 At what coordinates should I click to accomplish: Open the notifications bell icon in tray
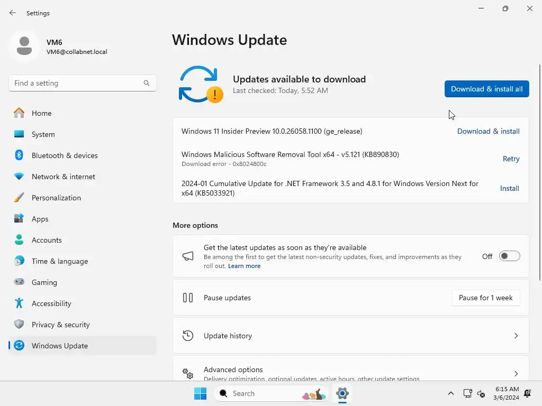click(x=528, y=393)
